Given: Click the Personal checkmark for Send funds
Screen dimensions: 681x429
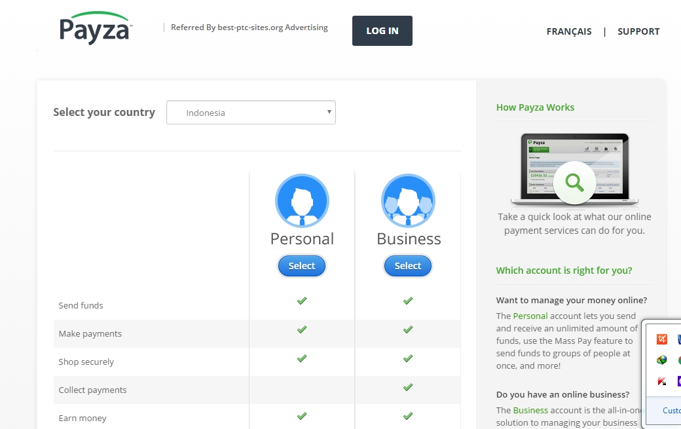Looking at the screenshot, I should [302, 301].
